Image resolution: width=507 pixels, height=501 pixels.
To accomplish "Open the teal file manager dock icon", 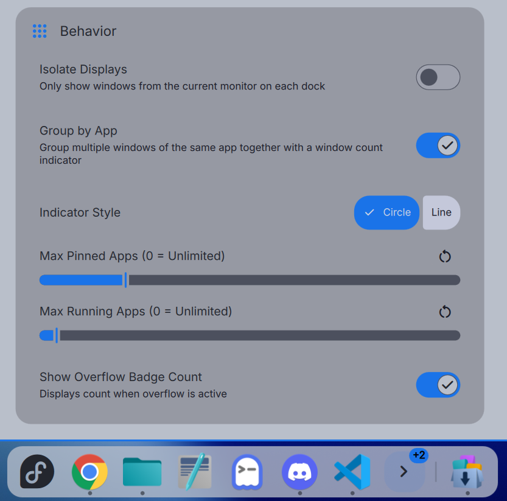I will pyautogui.click(x=142, y=472).
